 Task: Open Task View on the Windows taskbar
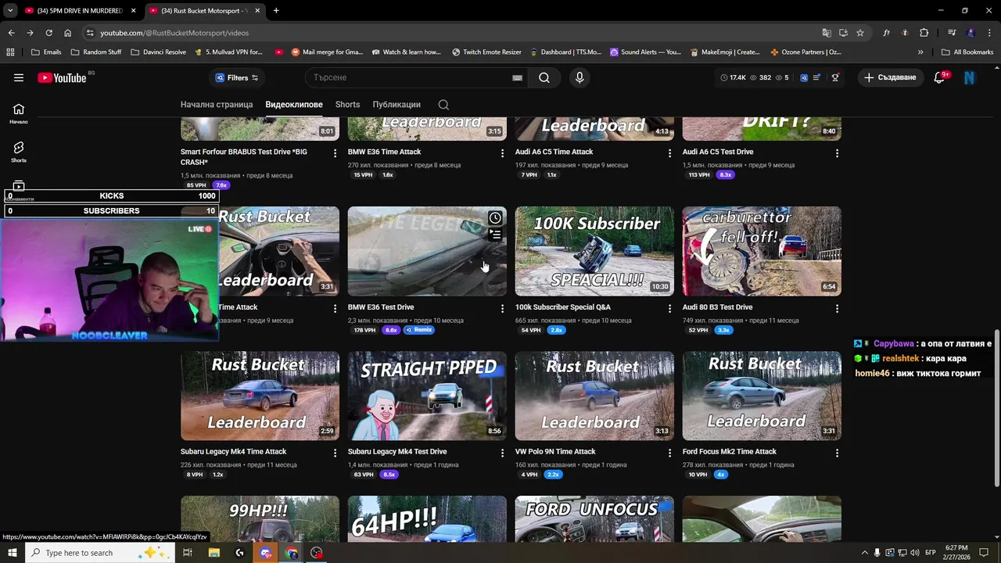tap(188, 553)
